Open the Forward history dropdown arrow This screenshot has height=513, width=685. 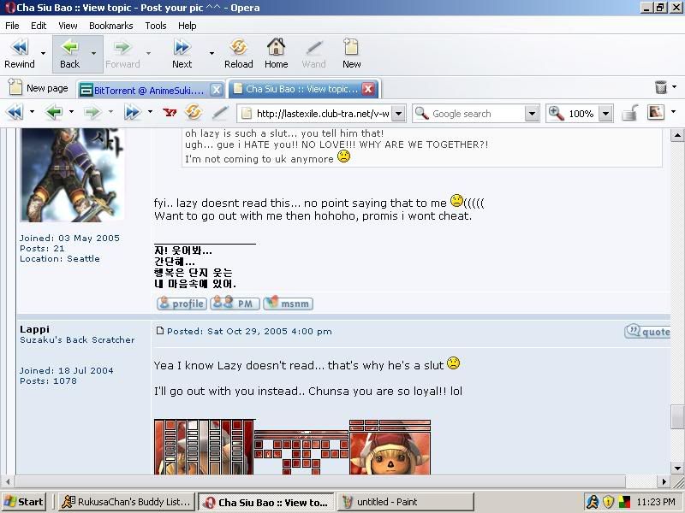coord(148,53)
